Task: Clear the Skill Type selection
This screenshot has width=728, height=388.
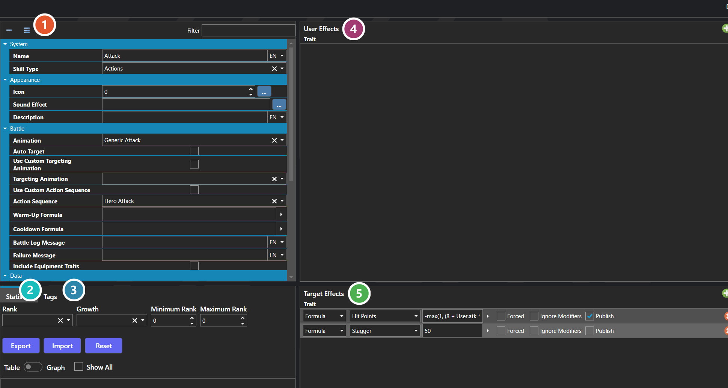Action: pyautogui.click(x=274, y=69)
